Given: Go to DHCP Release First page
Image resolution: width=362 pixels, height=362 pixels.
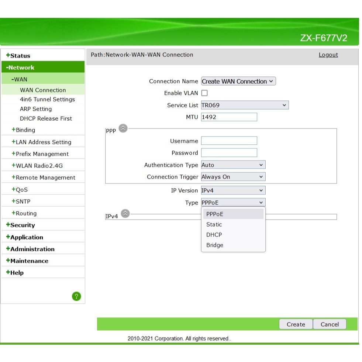Looking at the screenshot, I should [x=46, y=118].
